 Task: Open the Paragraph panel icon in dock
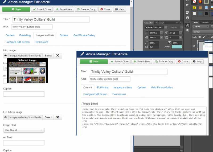187,31
